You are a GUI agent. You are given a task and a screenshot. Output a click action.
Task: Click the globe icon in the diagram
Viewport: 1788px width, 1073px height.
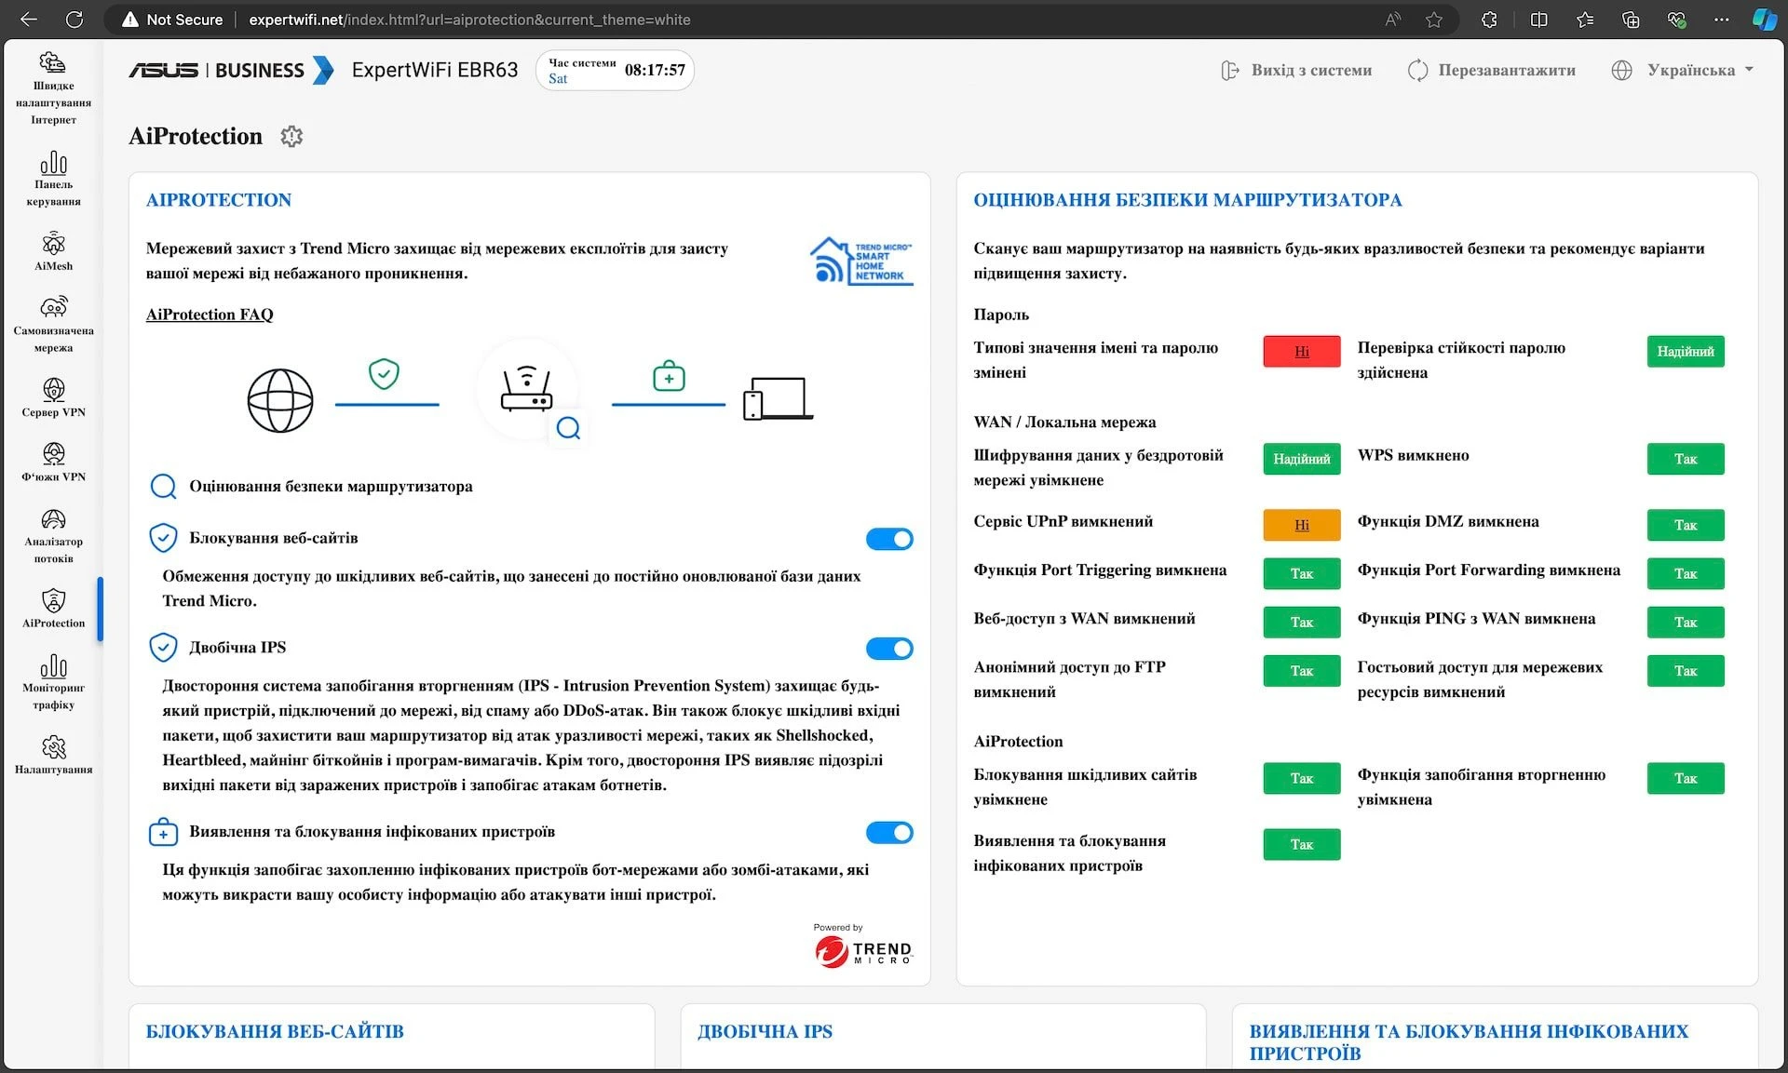(279, 400)
